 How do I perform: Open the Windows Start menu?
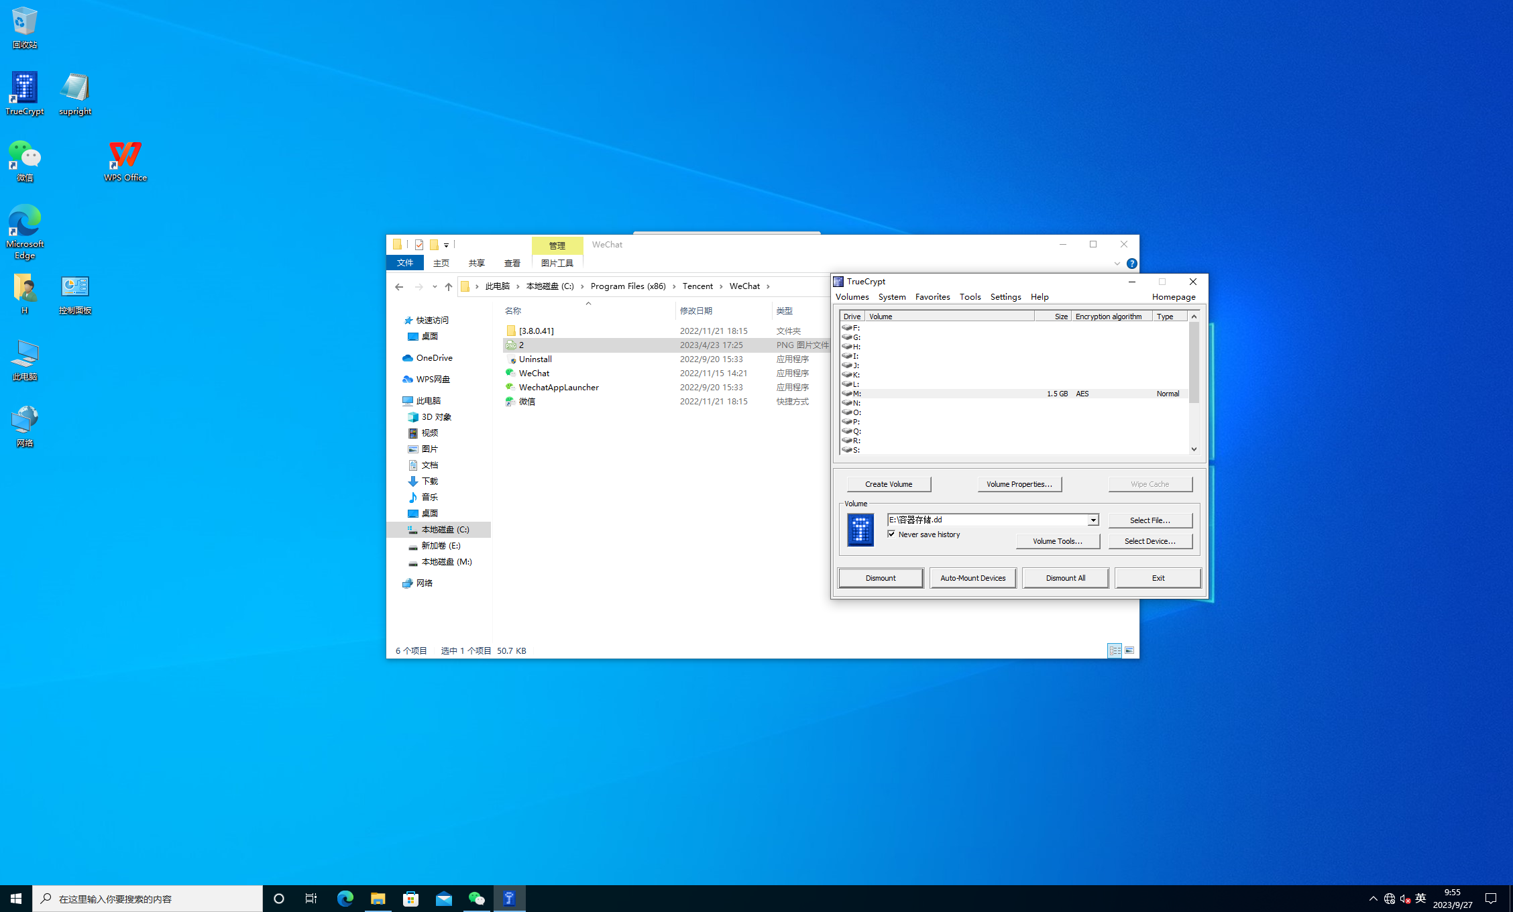pyautogui.click(x=16, y=899)
